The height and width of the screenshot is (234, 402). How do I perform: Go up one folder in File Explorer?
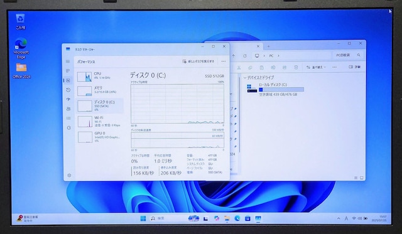[234, 56]
